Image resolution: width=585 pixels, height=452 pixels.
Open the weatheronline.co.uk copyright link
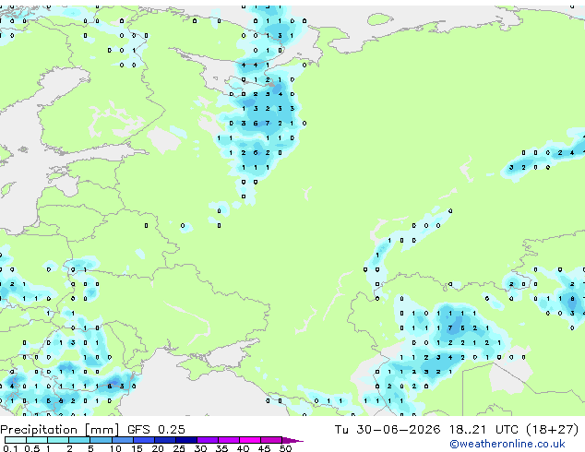click(507, 444)
